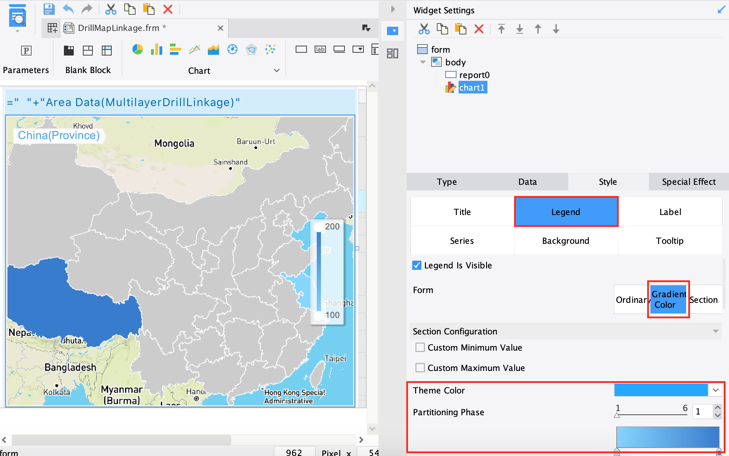This screenshot has height=456, width=729.
Task: Click the main toolbar Cut scissors icon
Action: click(x=111, y=9)
